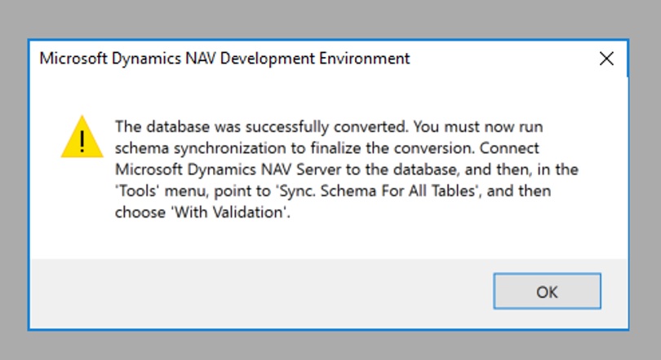This screenshot has height=360, width=661.
Task: Click the Microsoft Dynamics NAV Development Environment title
Action: pos(224,59)
